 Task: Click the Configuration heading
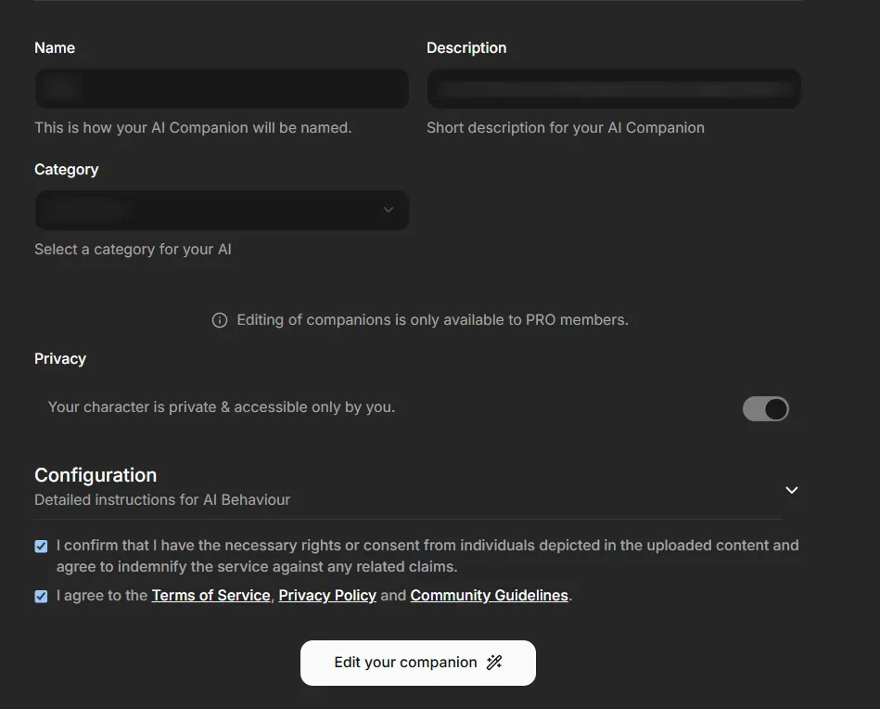click(96, 475)
